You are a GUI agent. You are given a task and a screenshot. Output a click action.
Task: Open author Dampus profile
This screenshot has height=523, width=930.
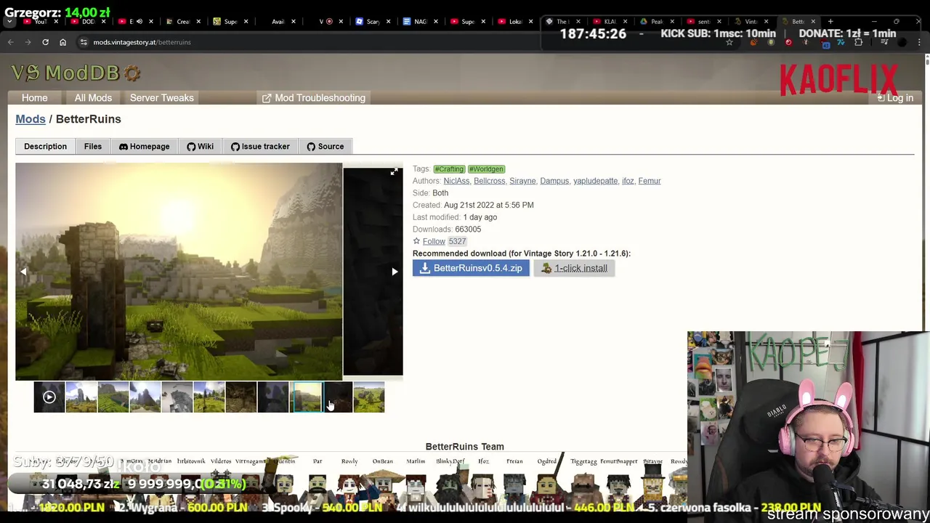(554, 181)
